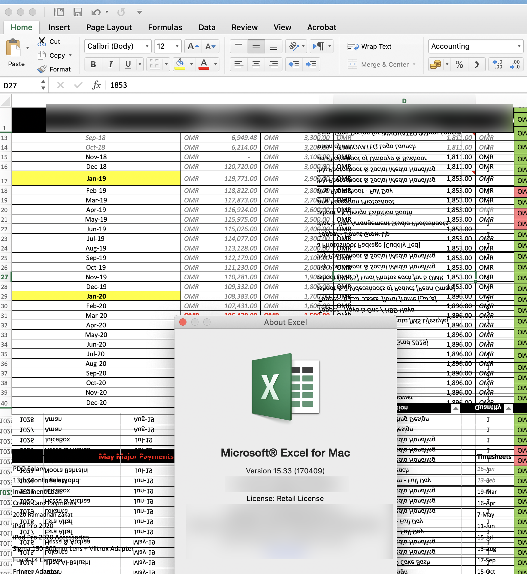Toggle middle vertical alignment
527x574 pixels.
click(x=256, y=46)
